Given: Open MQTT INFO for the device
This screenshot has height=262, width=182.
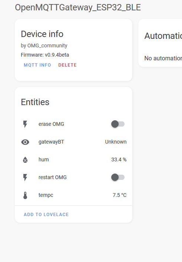Looking at the screenshot, I should click(37, 65).
